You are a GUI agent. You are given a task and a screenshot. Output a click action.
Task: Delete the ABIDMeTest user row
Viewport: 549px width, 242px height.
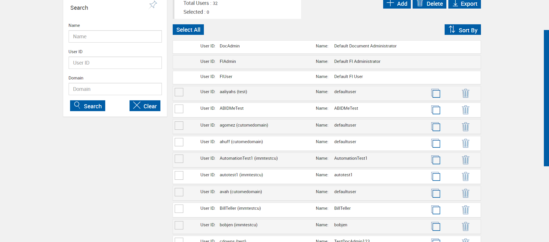(x=466, y=110)
